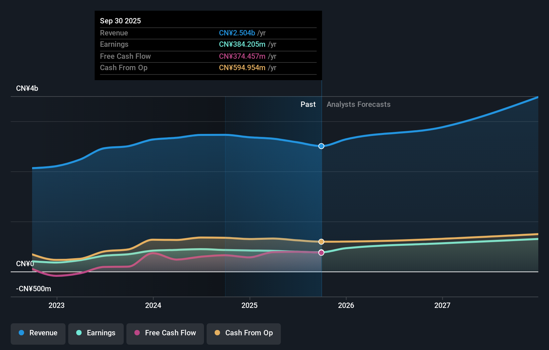Collapse the Past section of the chart
This screenshot has width=549, height=350.
click(308, 104)
